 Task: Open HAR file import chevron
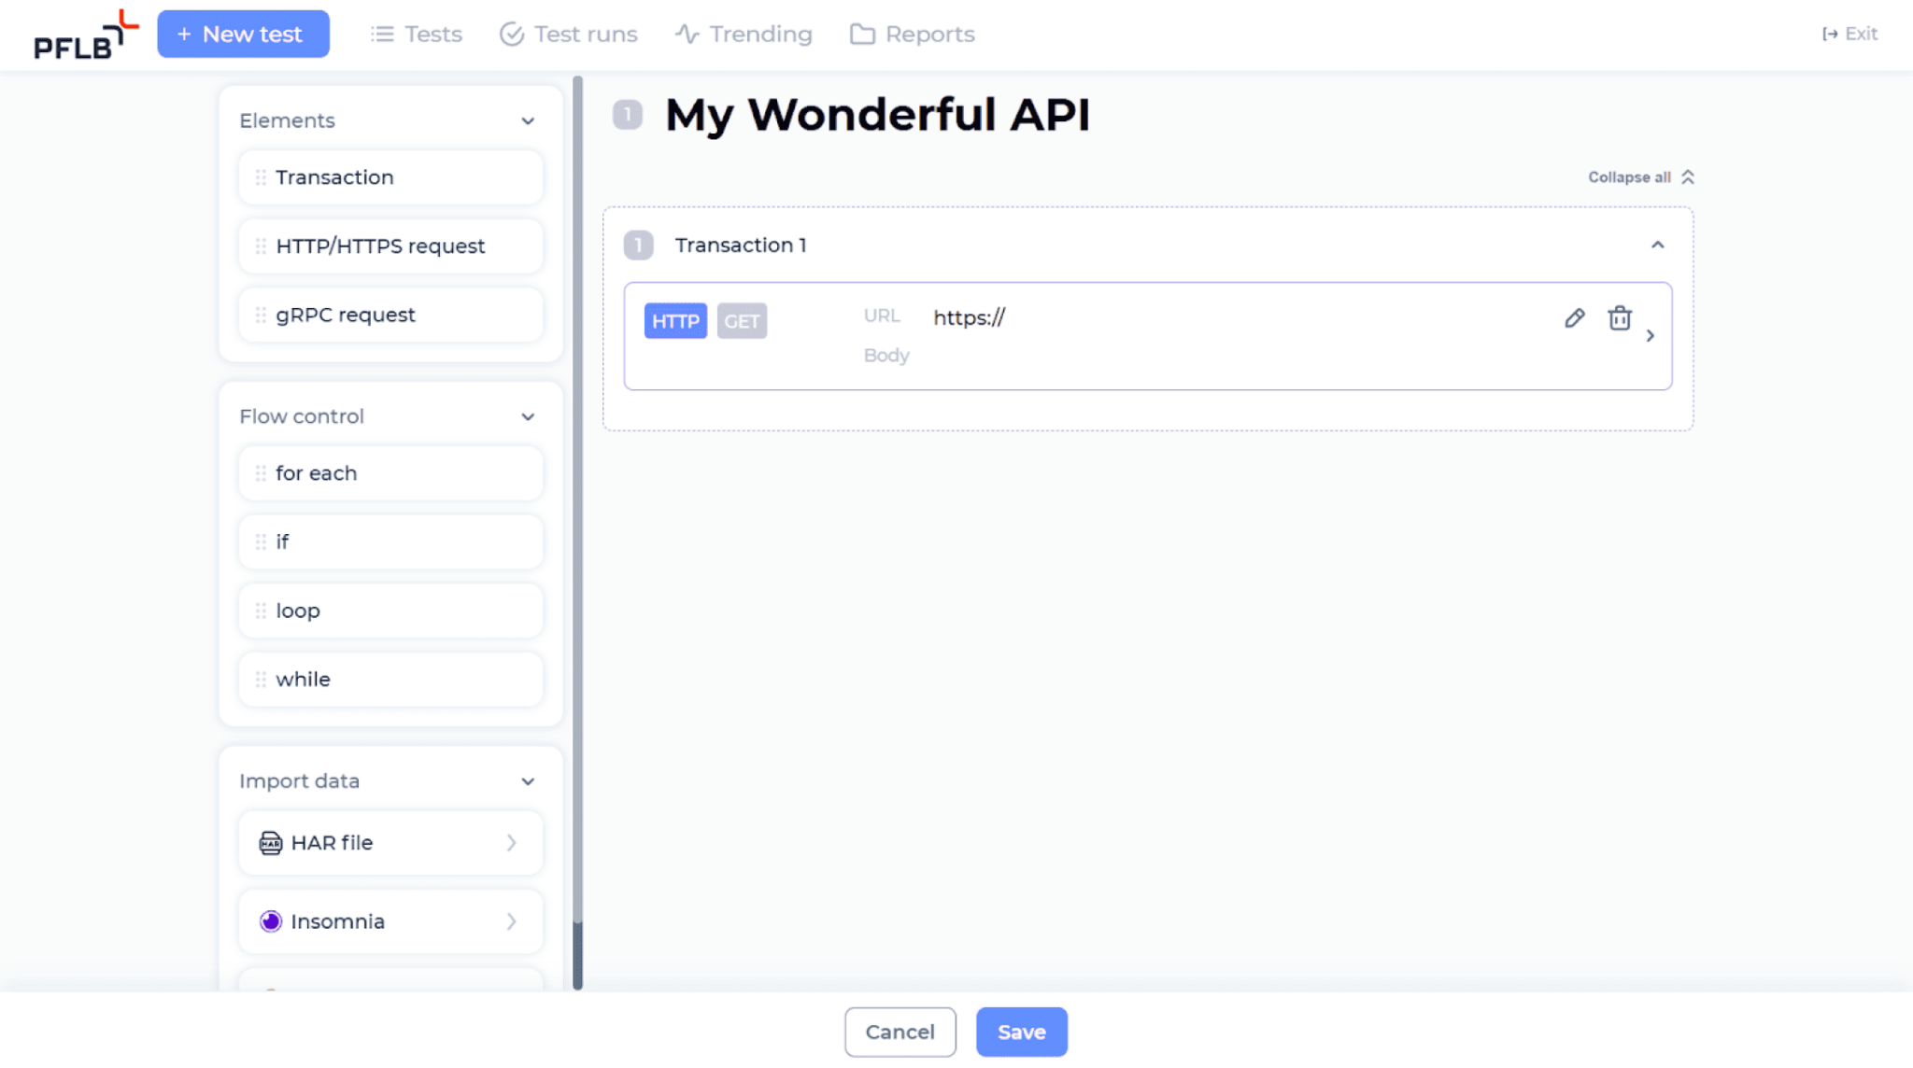(512, 843)
